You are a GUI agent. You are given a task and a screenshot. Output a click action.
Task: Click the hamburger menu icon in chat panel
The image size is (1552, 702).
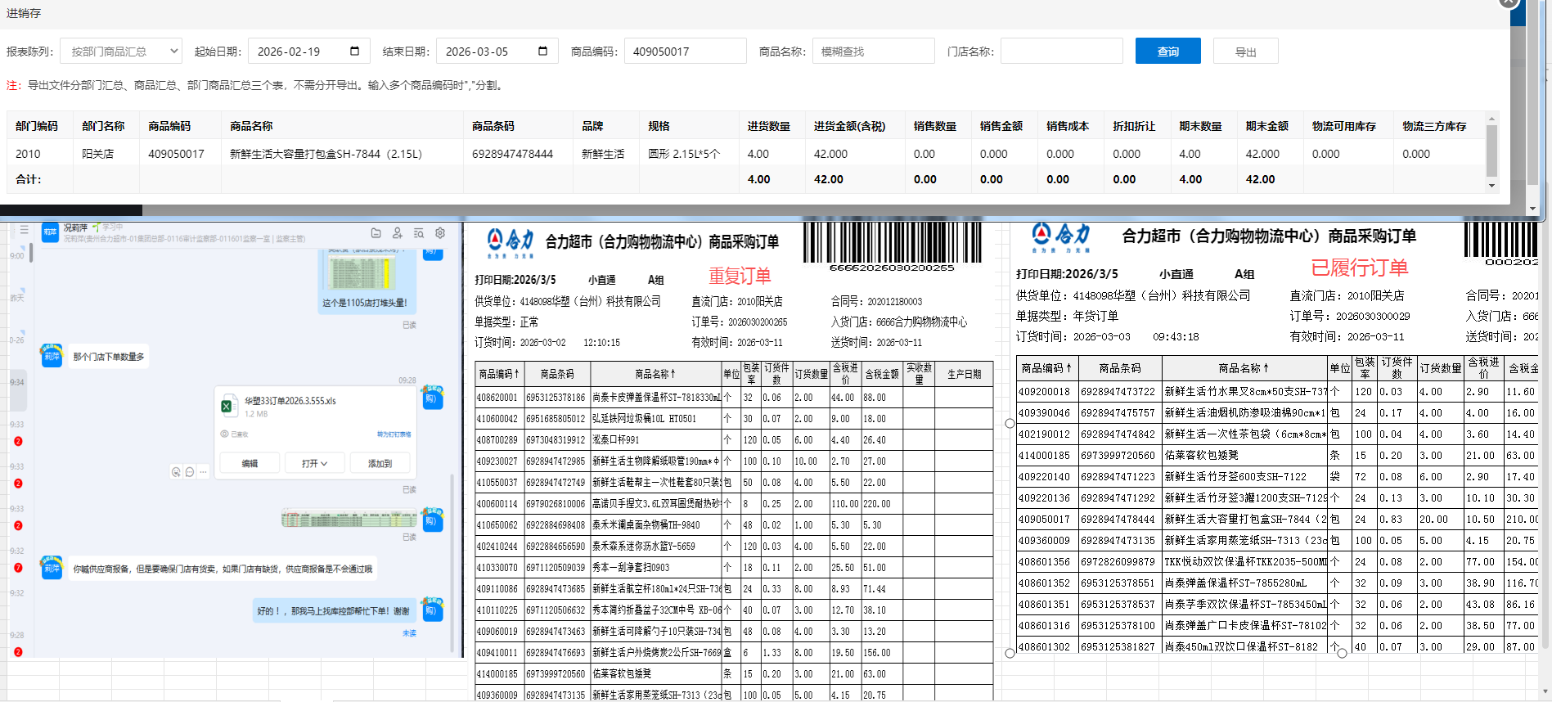(25, 230)
